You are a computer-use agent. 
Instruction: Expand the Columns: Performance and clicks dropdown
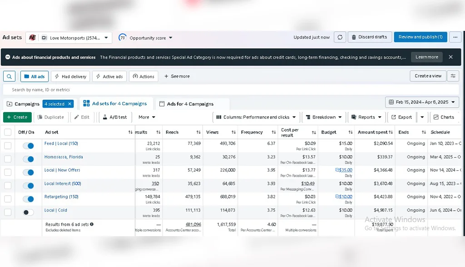click(x=256, y=117)
